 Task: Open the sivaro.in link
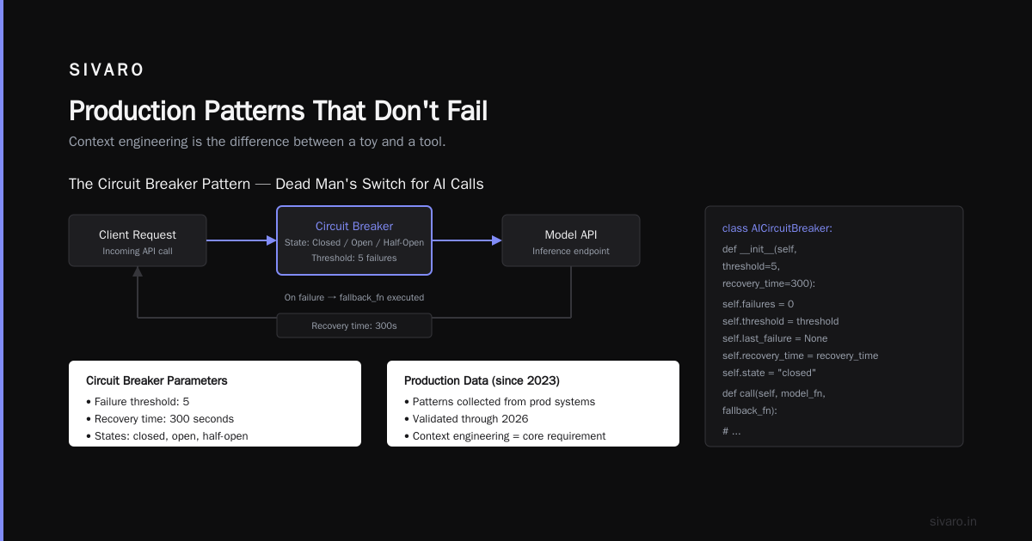coord(953,521)
